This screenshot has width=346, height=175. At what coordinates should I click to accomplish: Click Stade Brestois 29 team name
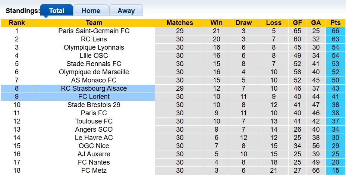click(x=94, y=105)
